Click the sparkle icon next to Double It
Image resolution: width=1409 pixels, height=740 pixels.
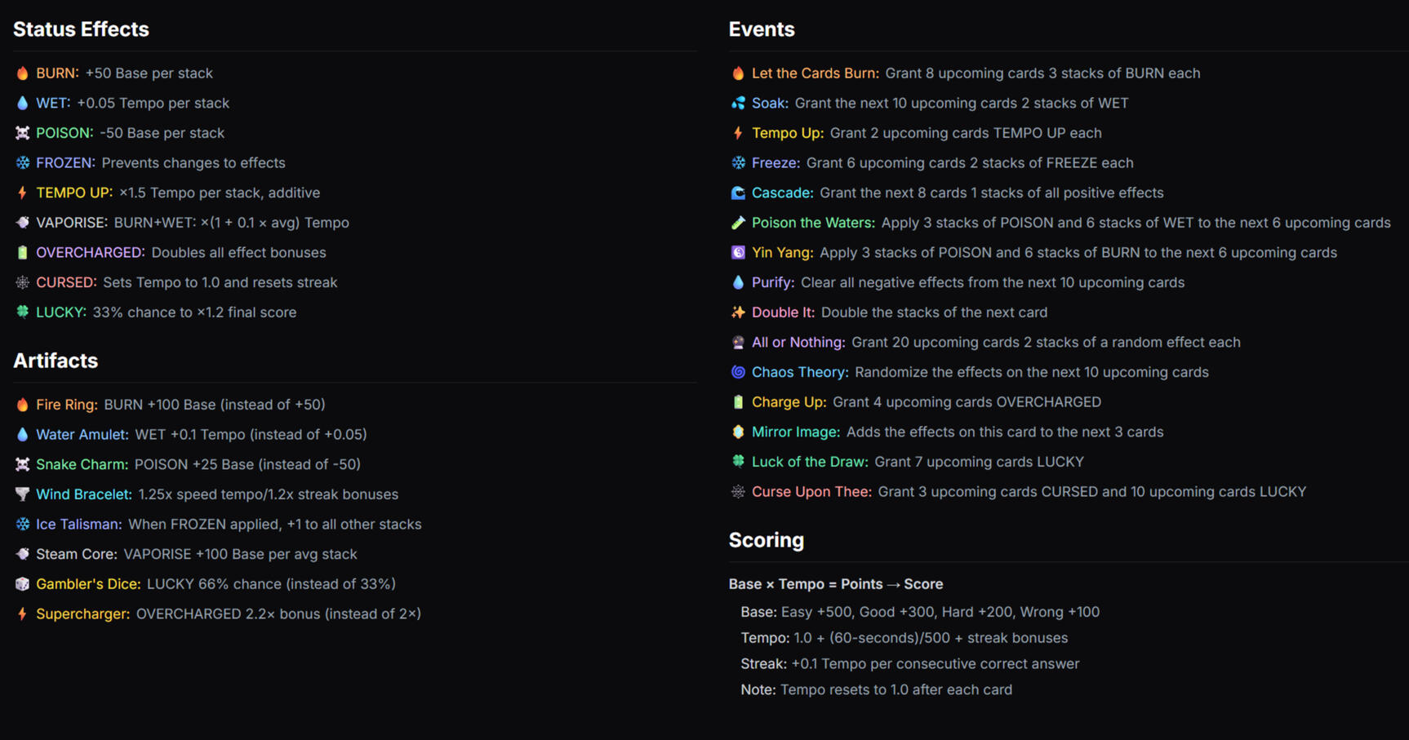coord(738,312)
